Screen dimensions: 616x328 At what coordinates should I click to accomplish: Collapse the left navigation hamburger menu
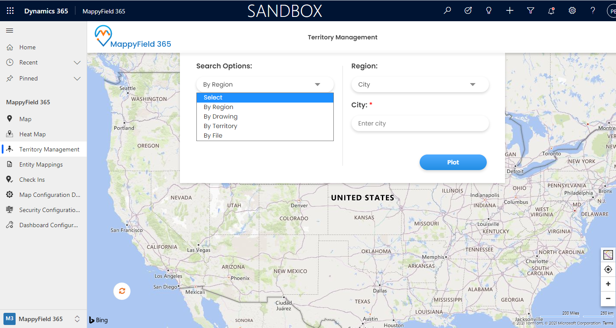[x=10, y=30]
